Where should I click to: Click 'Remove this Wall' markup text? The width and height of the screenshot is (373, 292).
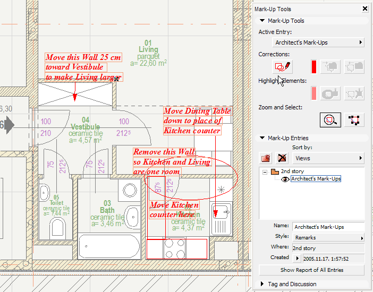(x=164, y=152)
